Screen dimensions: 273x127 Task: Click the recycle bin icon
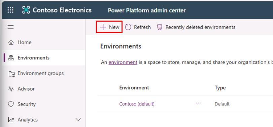pyautogui.click(x=160, y=27)
